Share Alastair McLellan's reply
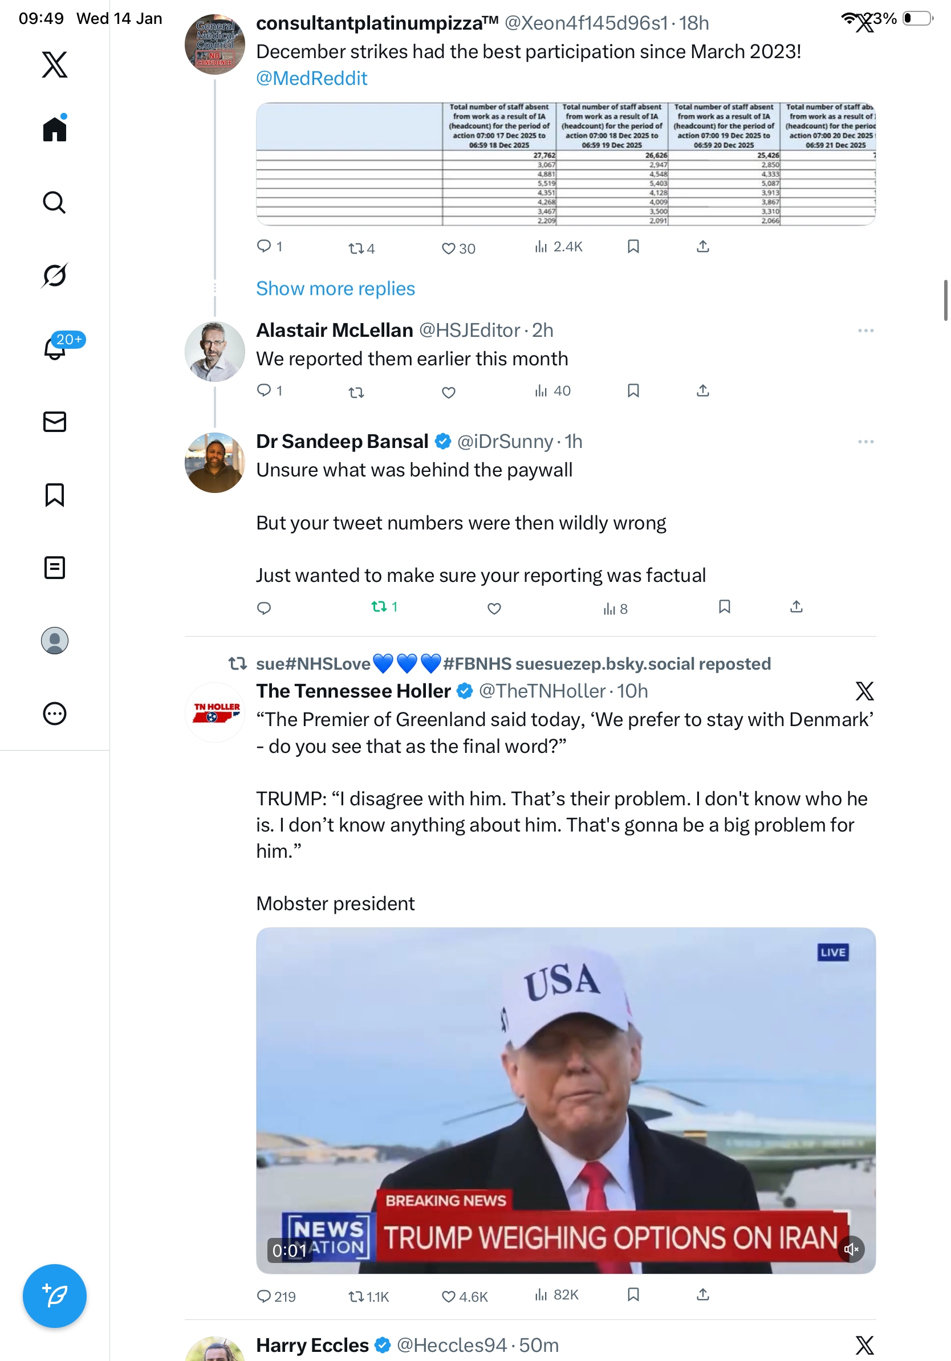 click(x=702, y=390)
